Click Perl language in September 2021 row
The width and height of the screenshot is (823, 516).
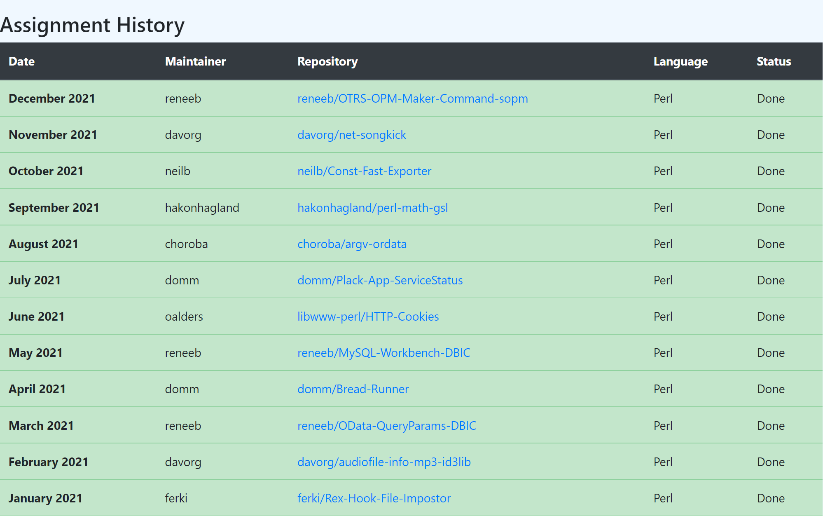pyautogui.click(x=663, y=208)
